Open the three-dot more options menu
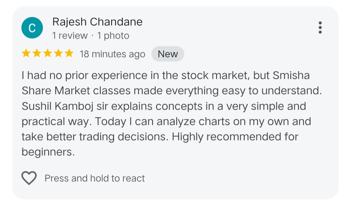Screen dimensions: 351x205 [x=320, y=28]
